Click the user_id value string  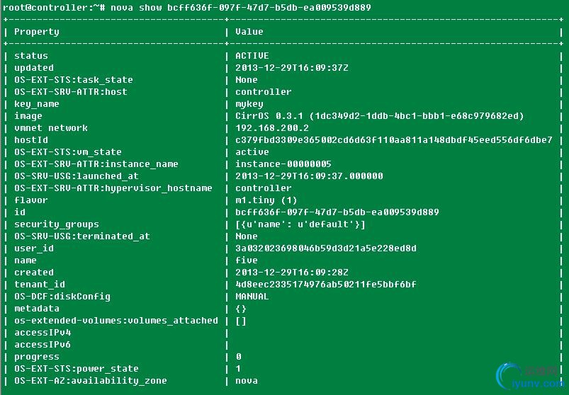[x=326, y=248]
